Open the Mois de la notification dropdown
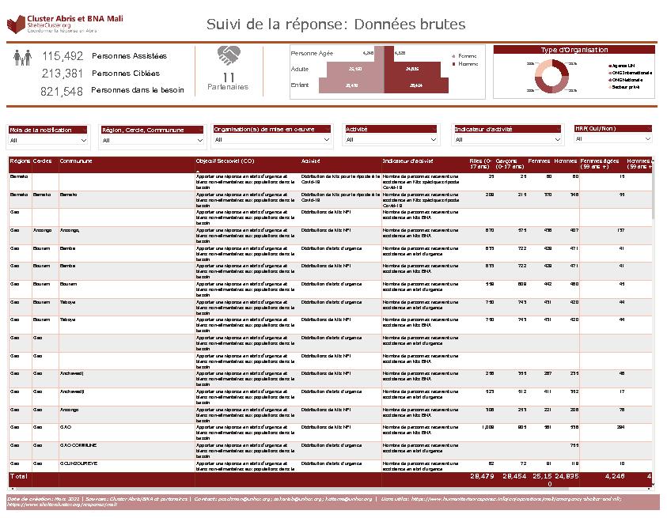This screenshot has height=518, width=667. 51,141
